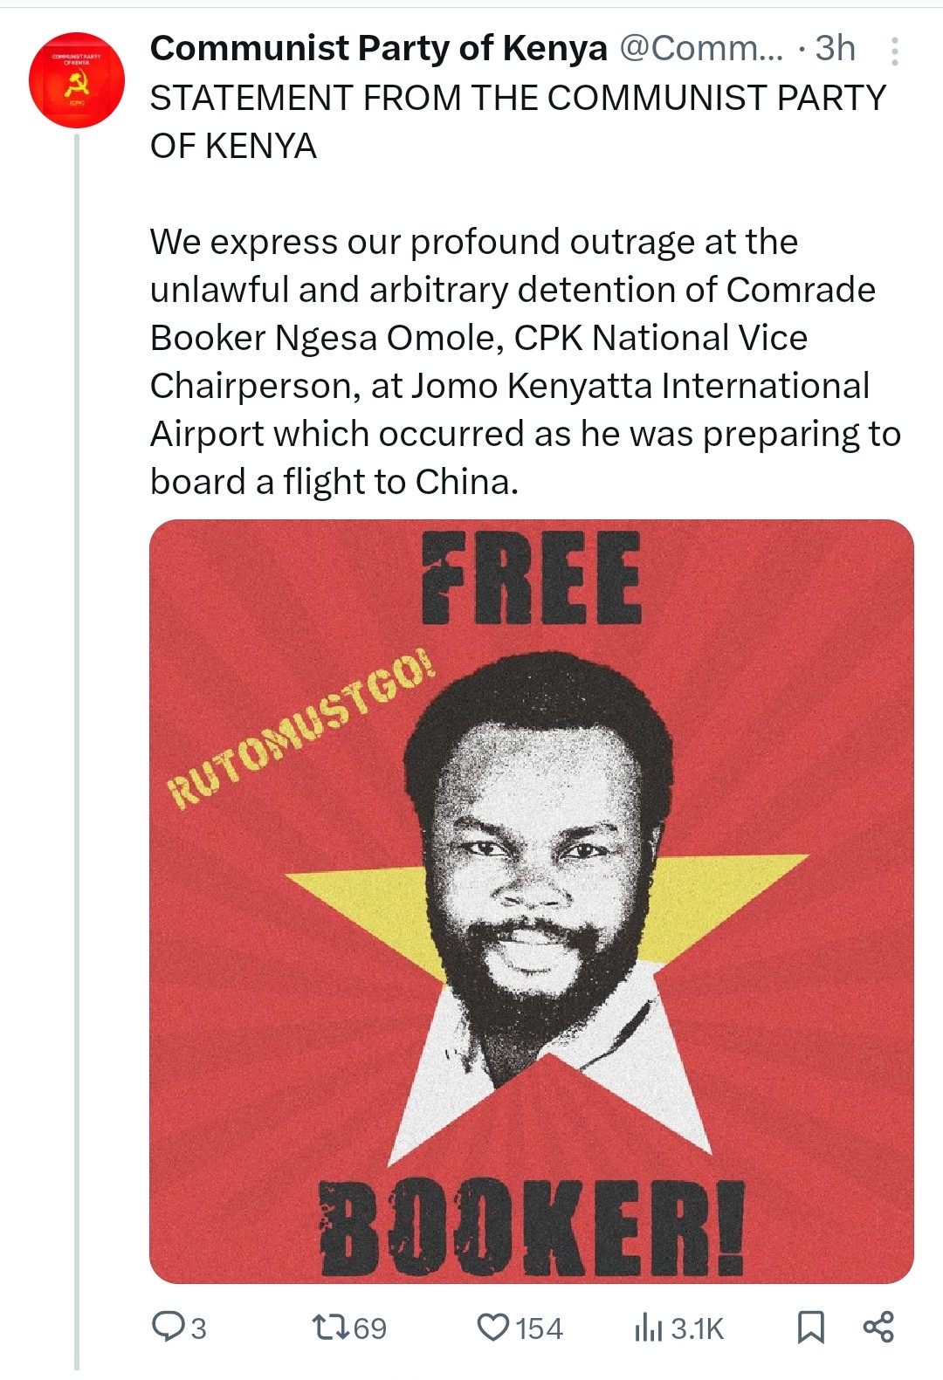Click the reply count 3

199,1329
